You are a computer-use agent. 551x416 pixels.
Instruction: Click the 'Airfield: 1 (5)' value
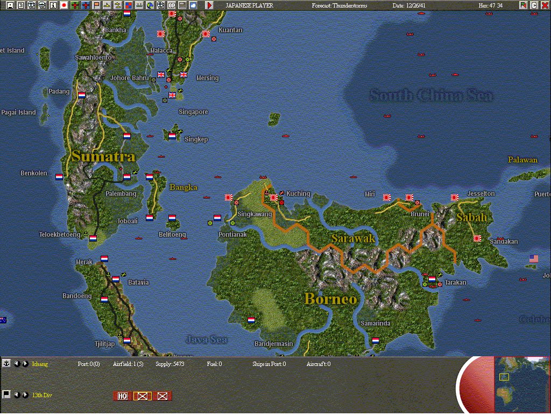point(128,364)
